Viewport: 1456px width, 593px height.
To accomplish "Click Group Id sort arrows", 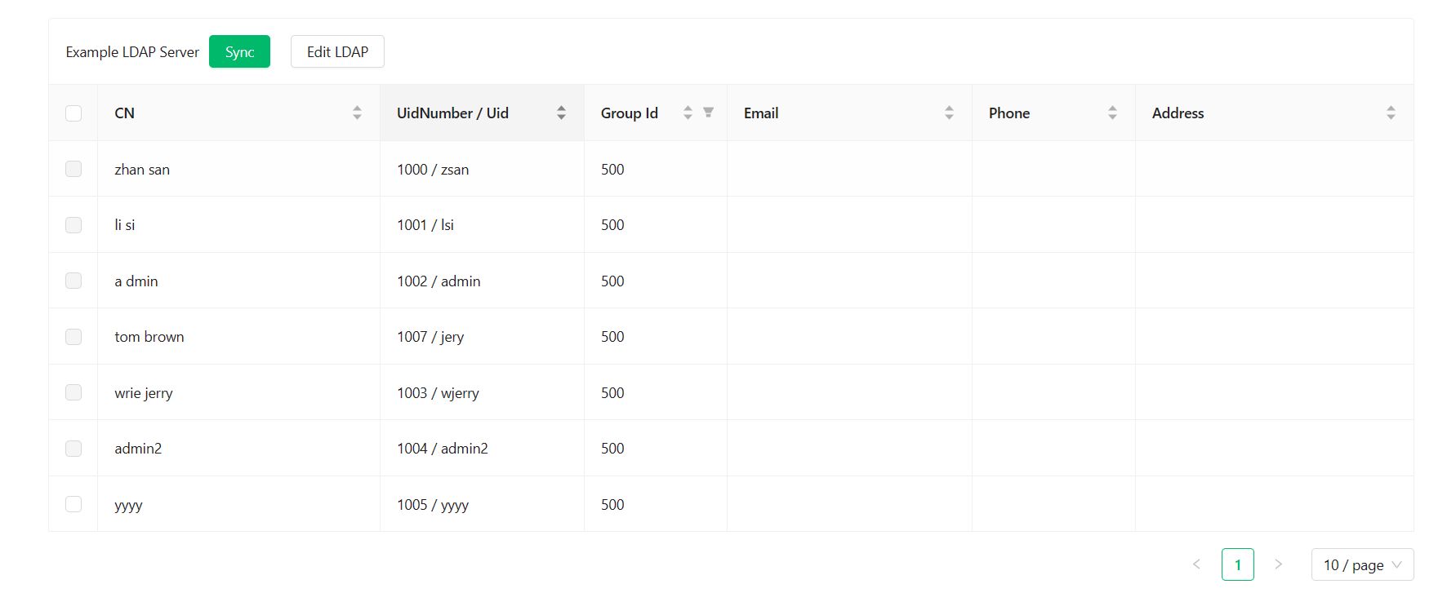I will (688, 113).
